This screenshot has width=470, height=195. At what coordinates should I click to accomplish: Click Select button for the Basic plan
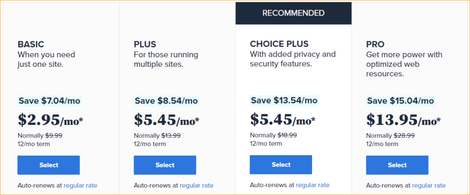tap(49, 165)
